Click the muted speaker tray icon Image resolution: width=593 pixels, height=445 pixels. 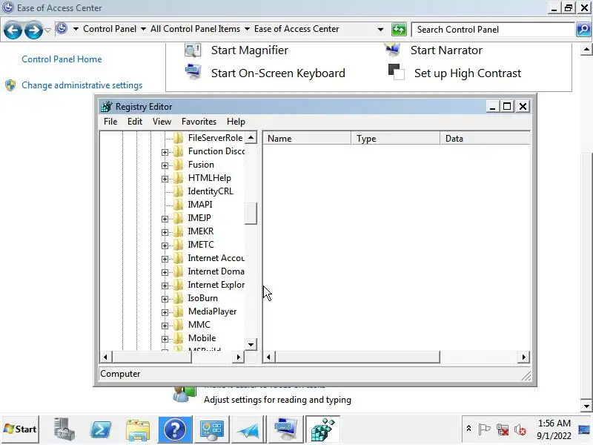[x=520, y=429]
